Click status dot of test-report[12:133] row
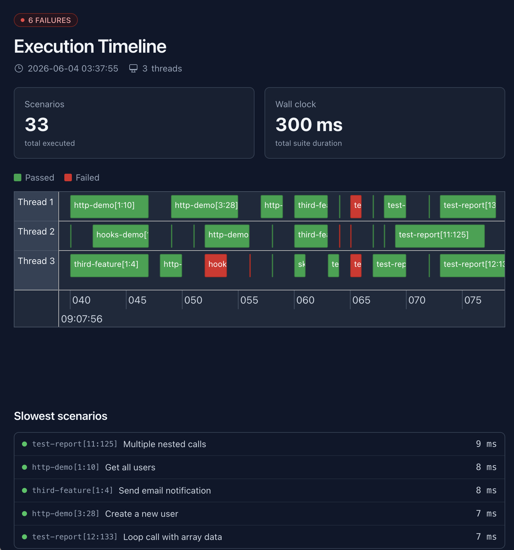 pyautogui.click(x=24, y=537)
